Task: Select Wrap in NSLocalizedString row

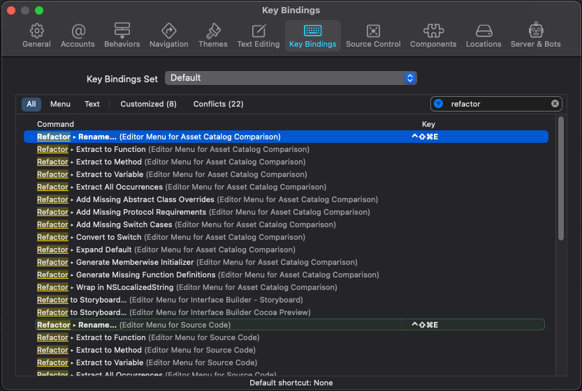Action: [x=286, y=287]
